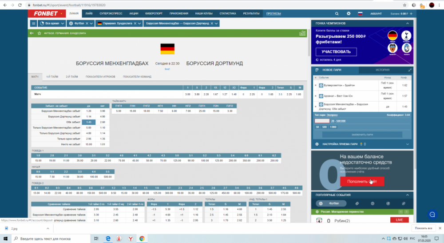
Task: Open the '1-й тайм' tab
Action: click(53, 77)
